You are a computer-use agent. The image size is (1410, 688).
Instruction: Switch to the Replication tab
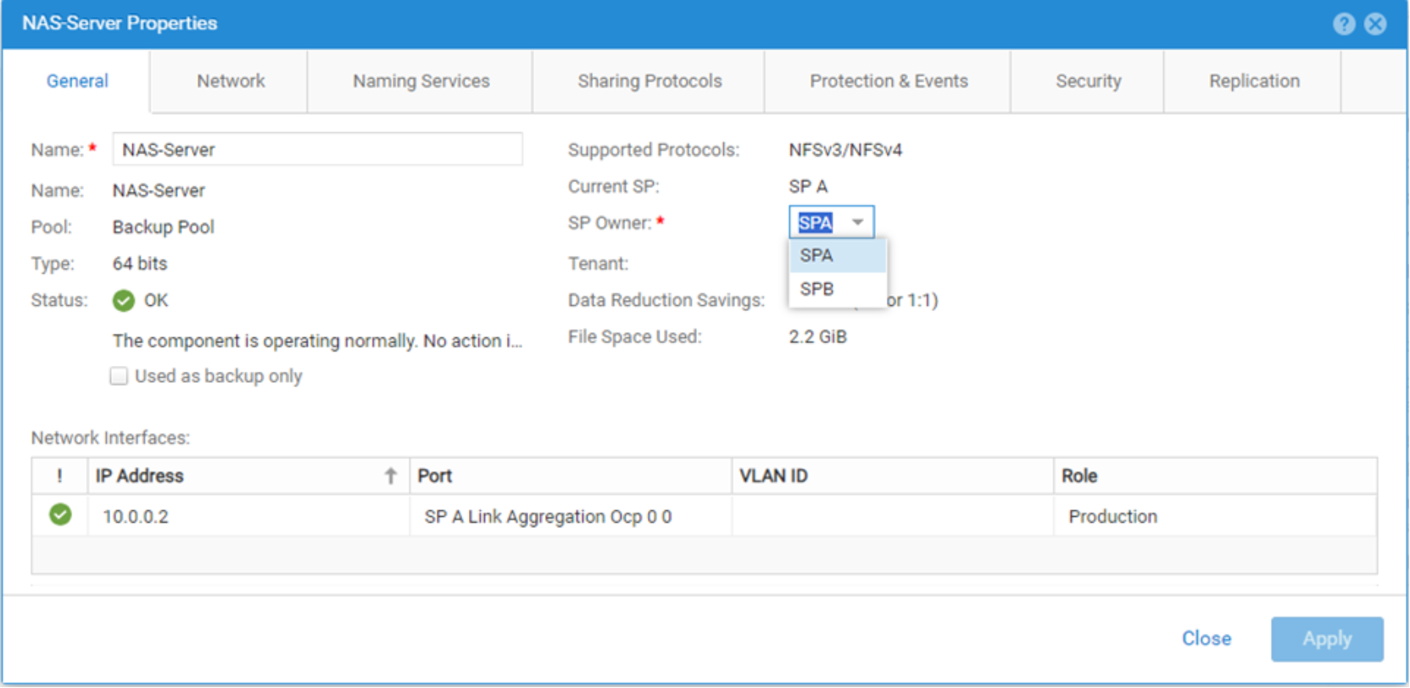tap(1254, 81)
